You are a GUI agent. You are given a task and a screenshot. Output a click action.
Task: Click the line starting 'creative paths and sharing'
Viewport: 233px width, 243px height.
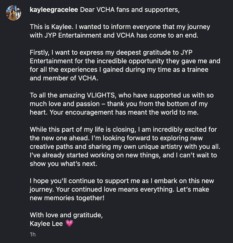[x=125, y=146]
